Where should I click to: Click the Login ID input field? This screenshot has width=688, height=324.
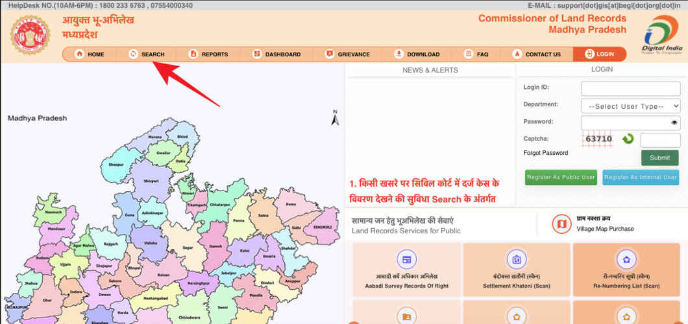coord(630,89)
